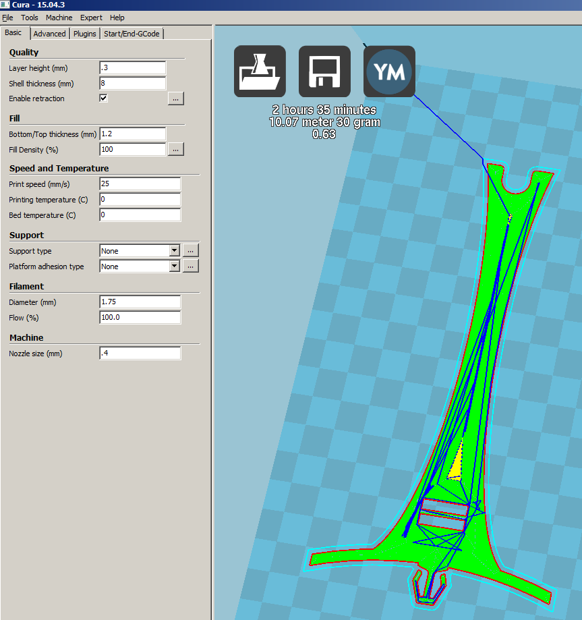Toggle the Enable retraction checkbox

click(104, 98)
